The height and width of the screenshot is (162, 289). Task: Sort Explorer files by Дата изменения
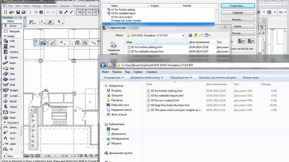pos(216,84)
